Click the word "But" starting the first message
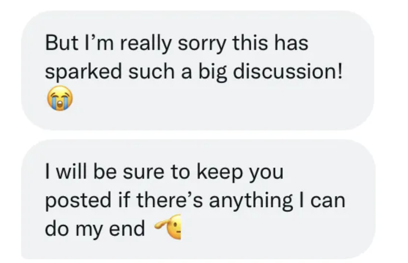Viewport: 408px width, 263px height. [x=57, y=44]
